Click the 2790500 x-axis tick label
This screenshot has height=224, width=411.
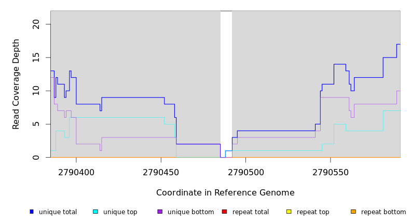tap(245, 172)
